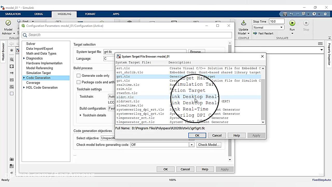The width and height of the screenshot is (332, 187).
Task: Click OK in the Configuration Parameters dialog
Action: tap(165, 169)
